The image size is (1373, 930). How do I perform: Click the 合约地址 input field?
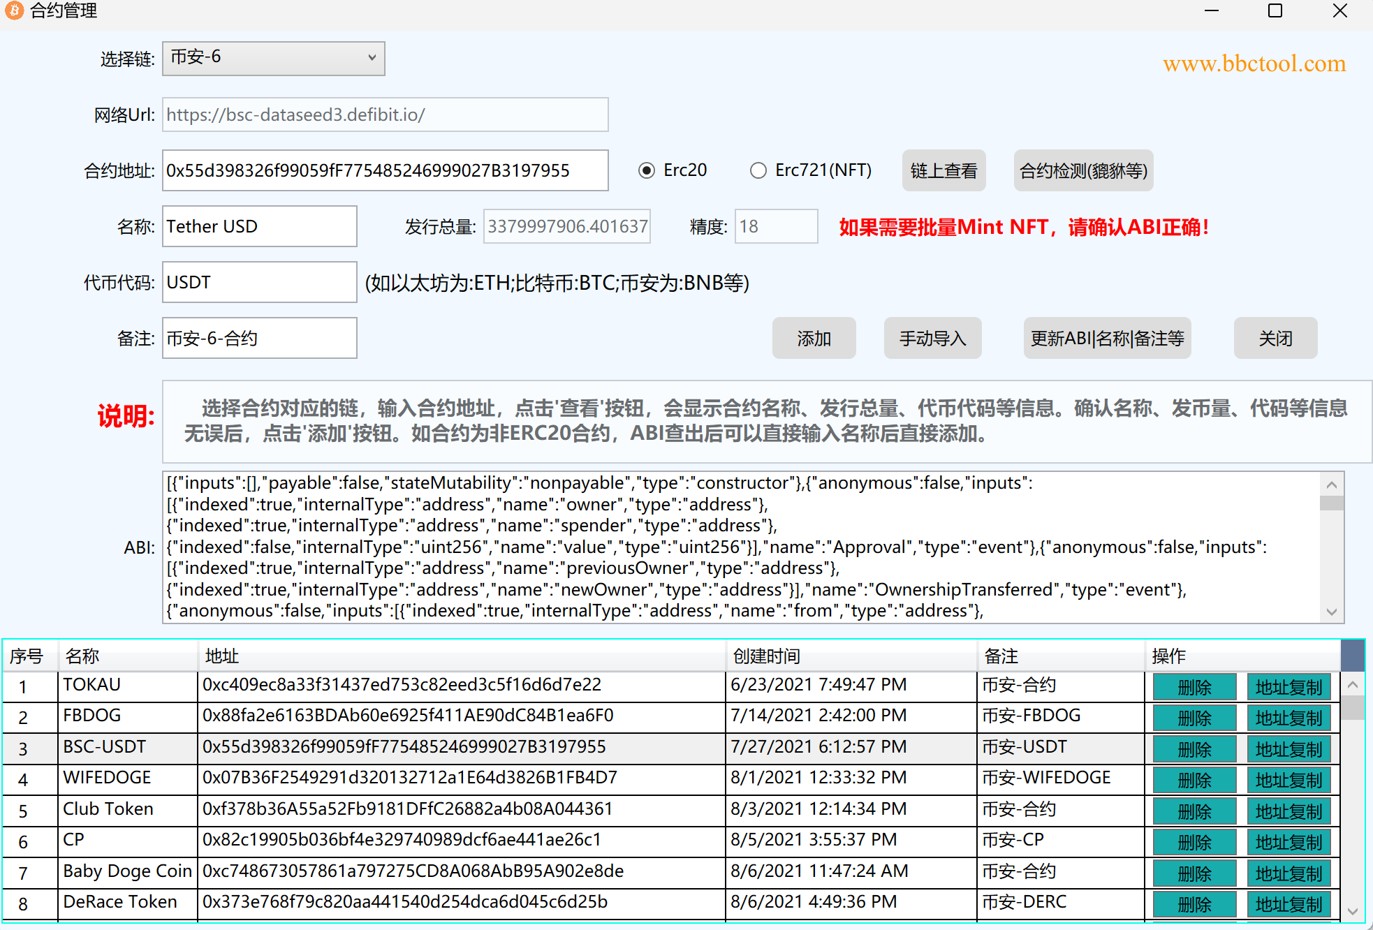point(385,170)
